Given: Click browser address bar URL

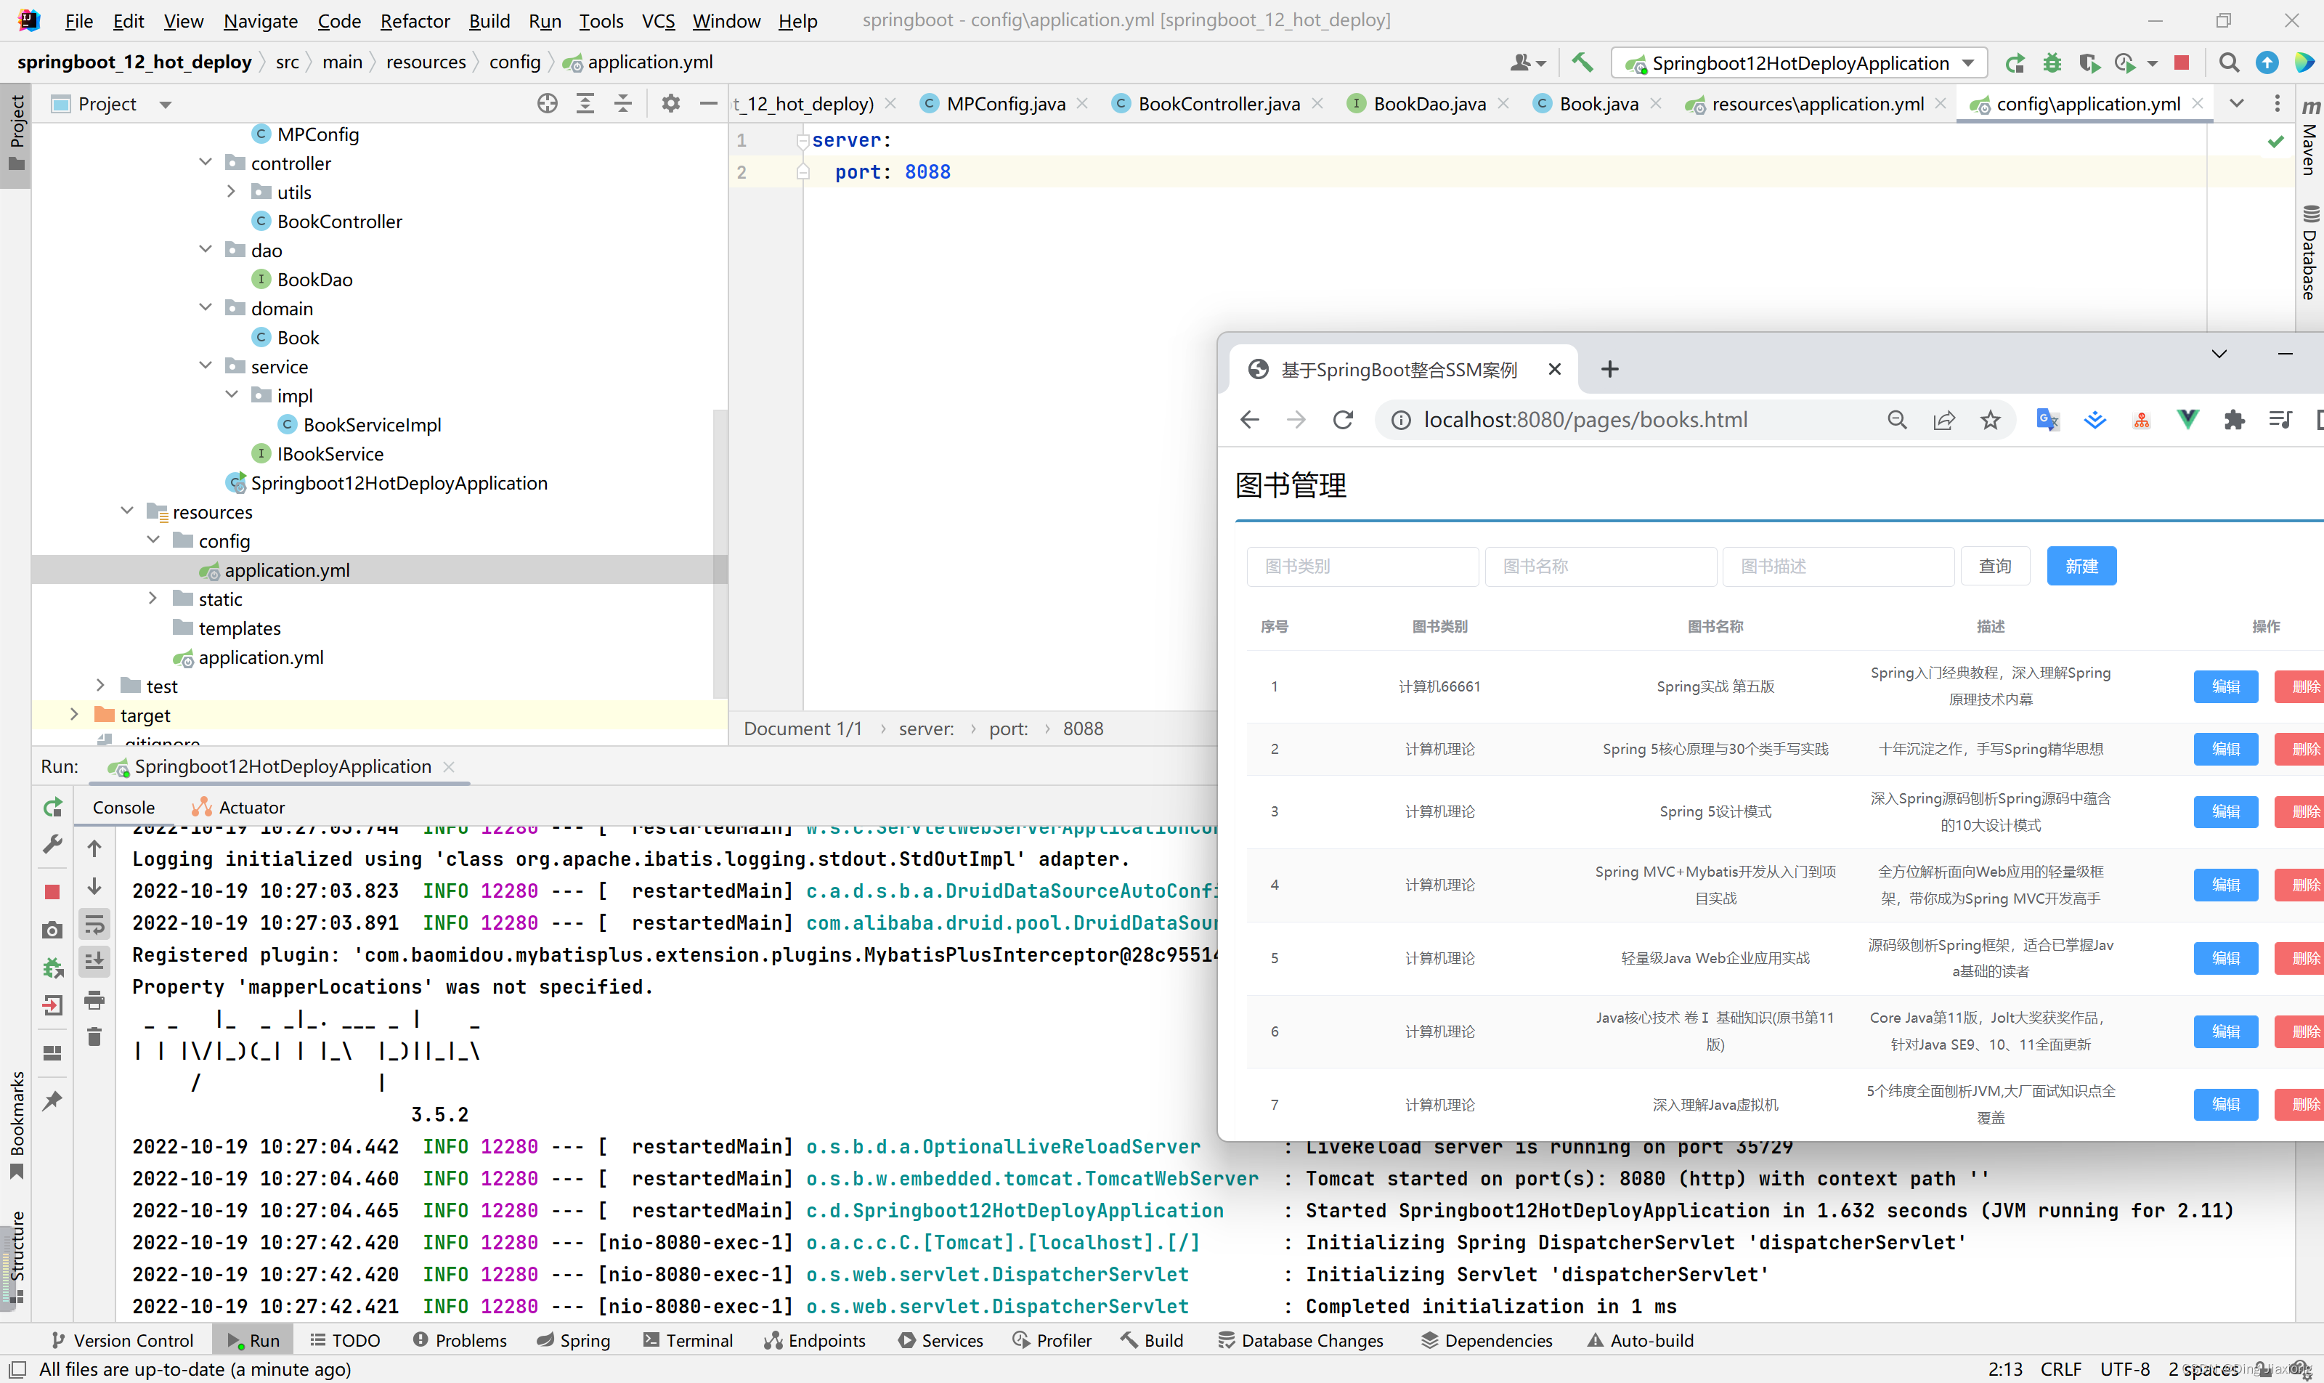Looking at the screenshot, I should 1585,421.
